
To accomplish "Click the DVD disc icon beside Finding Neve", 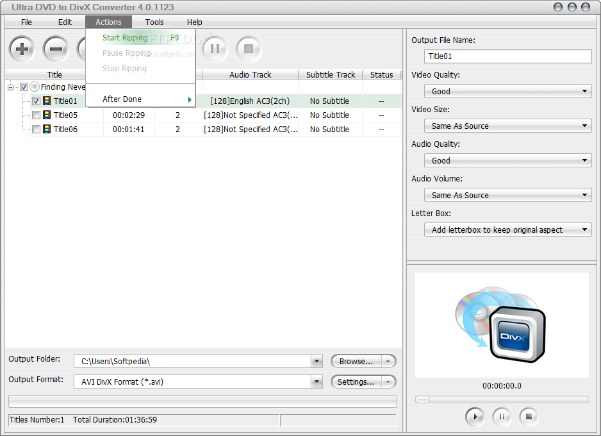I will coord(35,87).
